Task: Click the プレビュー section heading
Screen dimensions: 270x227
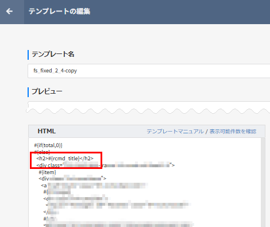Action: 47,91
